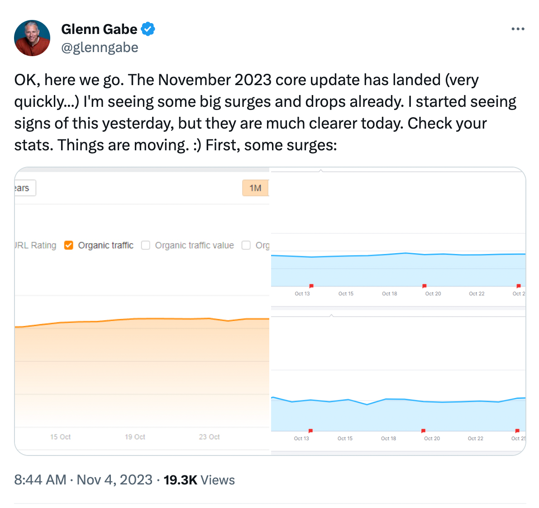The height and width of the screenshot is (508, 539).
Task: Click Glenn Gabe's profile avatar
Action: point(32,38)
